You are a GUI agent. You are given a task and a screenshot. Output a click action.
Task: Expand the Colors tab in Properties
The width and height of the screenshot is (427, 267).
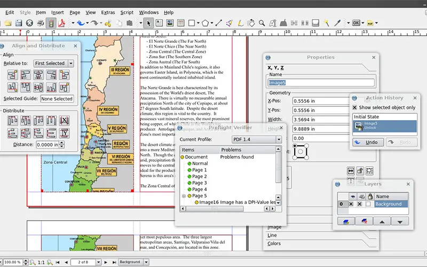pos(274,244)
